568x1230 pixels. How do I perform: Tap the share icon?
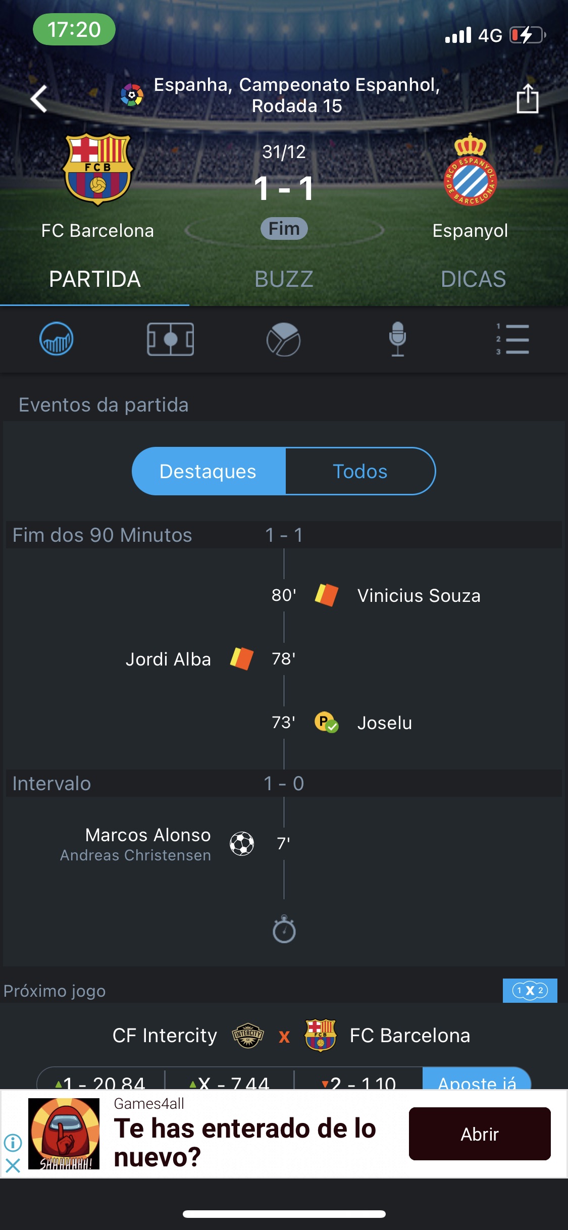(528, 98)
